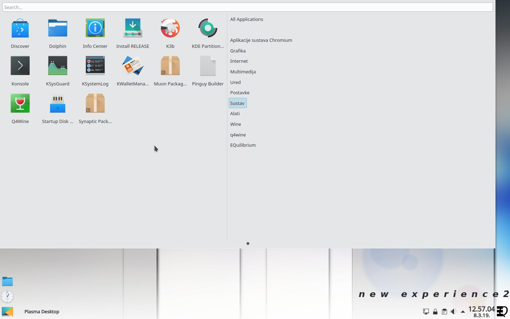Click the Search field at the top

pyautogui.click(x=248, y=7)
